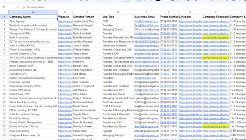Viewport: 246px width, 140px height.
Task: Click the yellow-highlighted cell in Build Accounting row
Action: (x=216, y=37)
